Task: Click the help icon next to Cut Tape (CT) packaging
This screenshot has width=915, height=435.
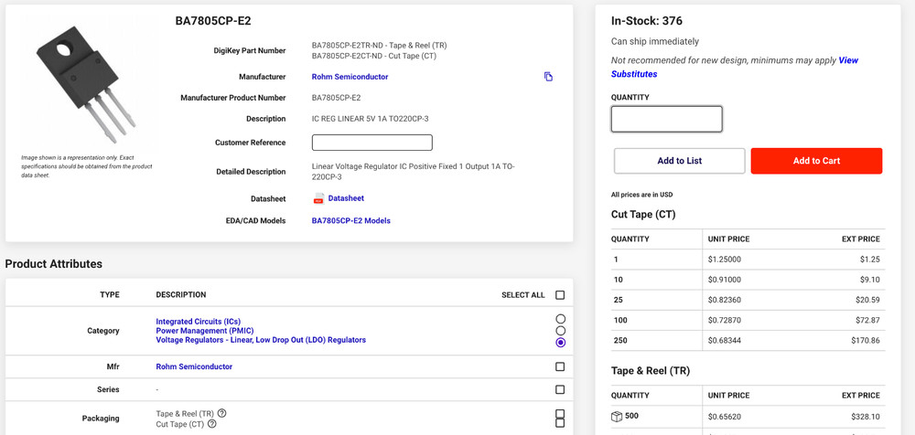Action: pyautogui.click(x=212, y=424)
